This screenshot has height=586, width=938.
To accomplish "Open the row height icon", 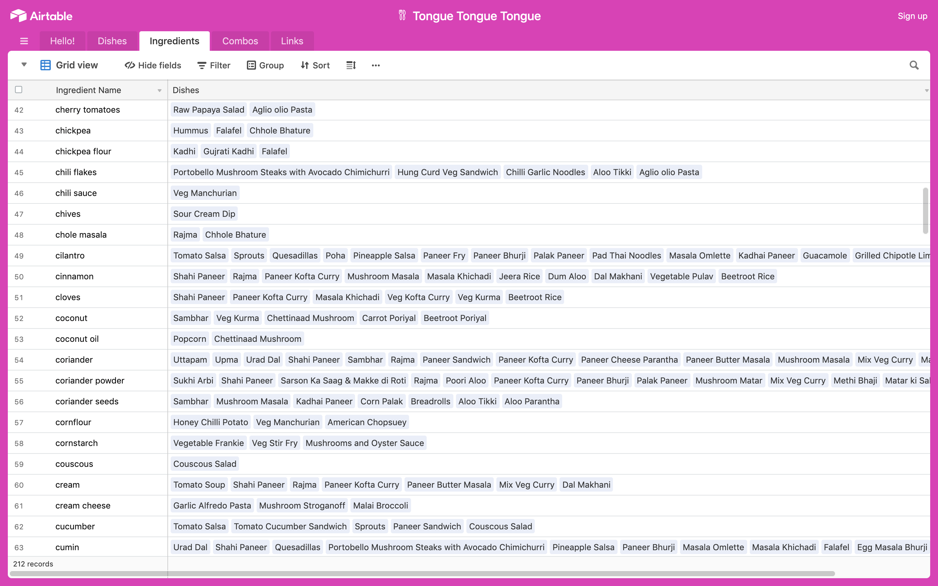I will point(351,65).
